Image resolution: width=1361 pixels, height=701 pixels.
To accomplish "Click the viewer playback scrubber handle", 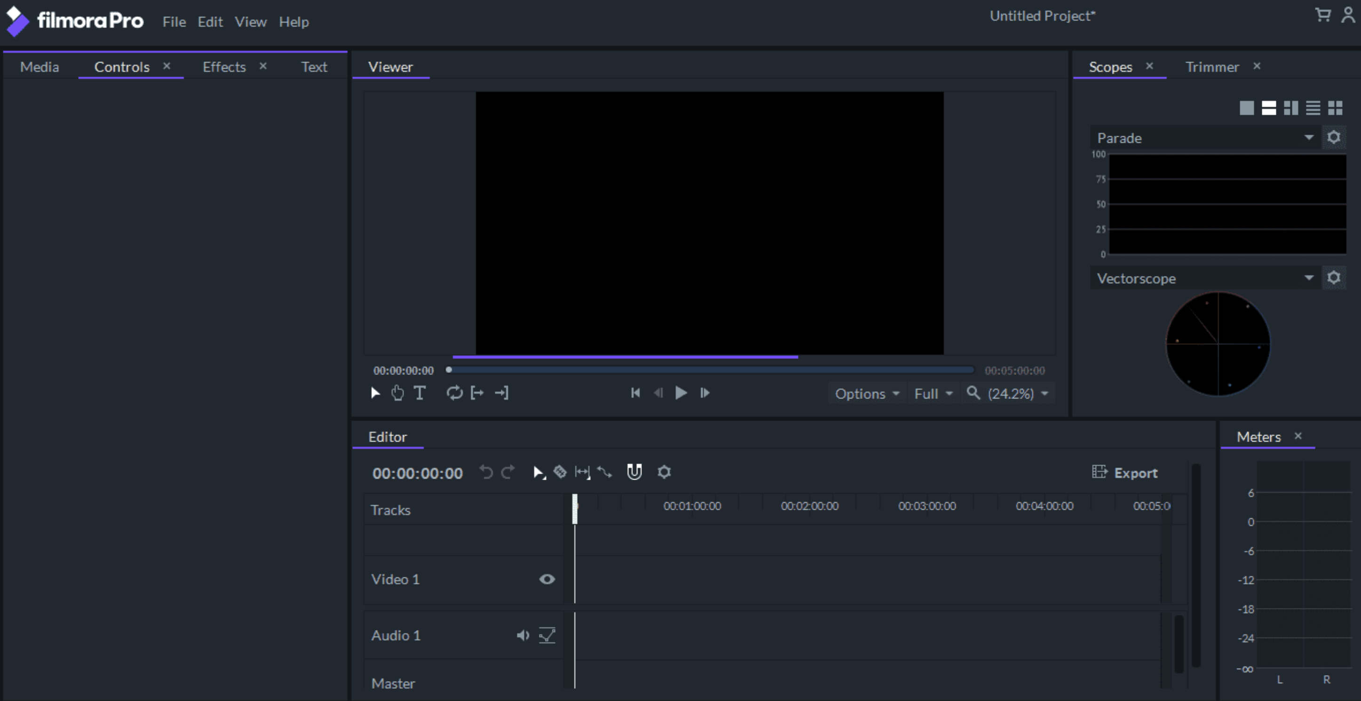I will click(449, 369).
